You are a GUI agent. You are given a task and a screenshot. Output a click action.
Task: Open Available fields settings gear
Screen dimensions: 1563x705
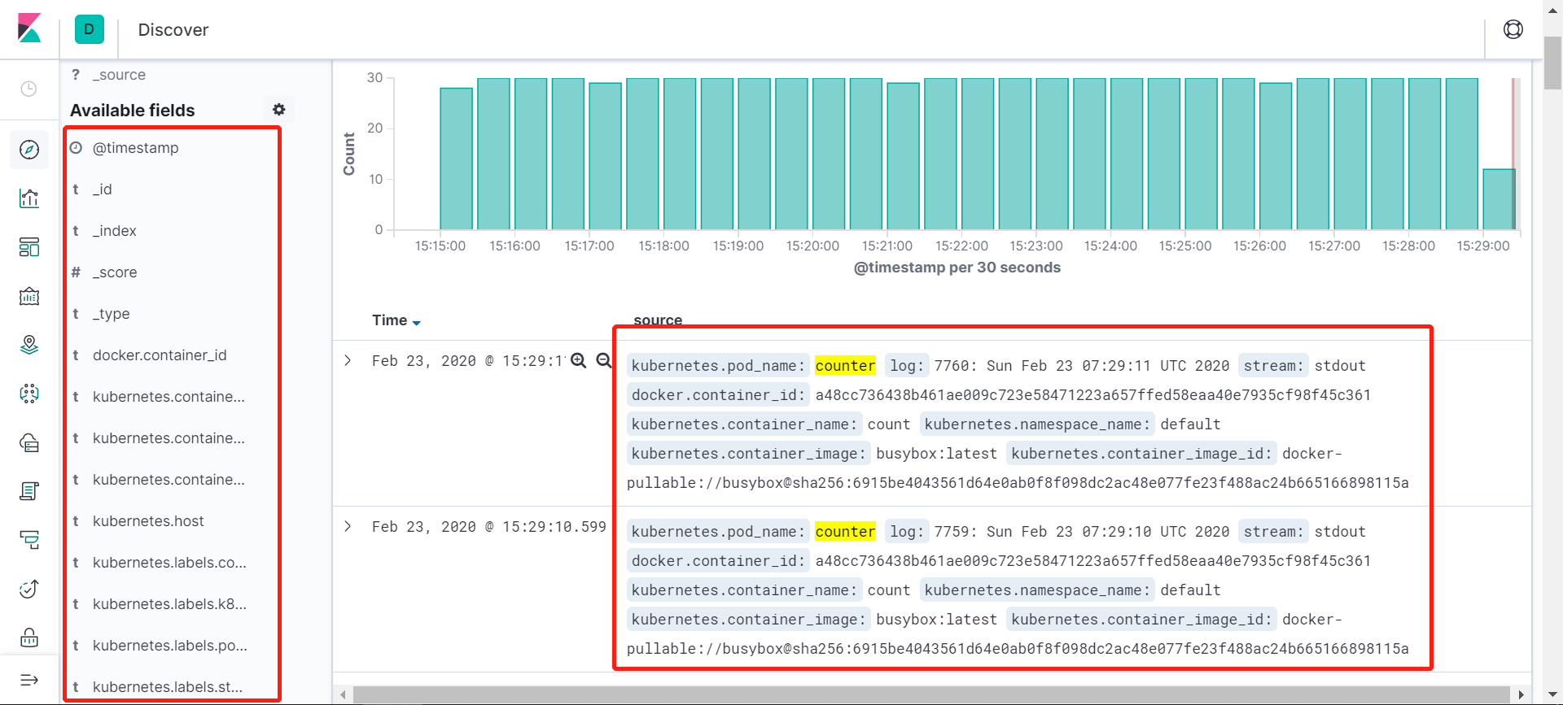(278, 110)
